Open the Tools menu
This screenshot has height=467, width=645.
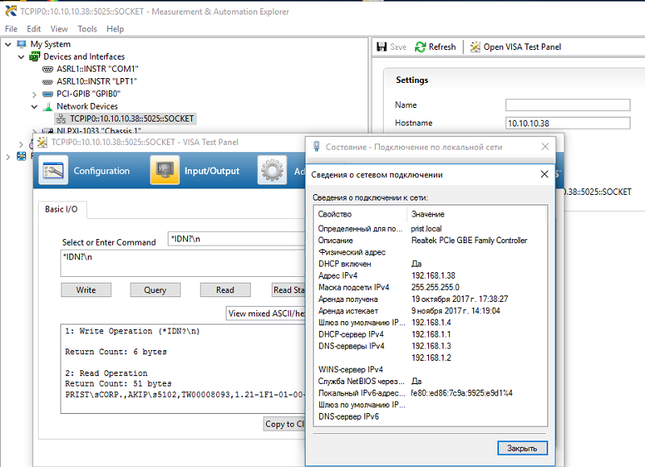pos(87,29)
